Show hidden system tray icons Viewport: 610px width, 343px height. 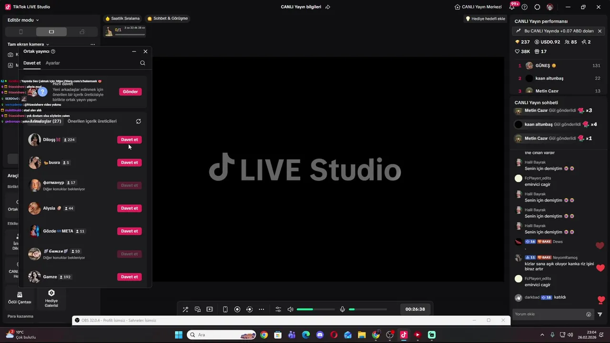click(x=542, y=335)
